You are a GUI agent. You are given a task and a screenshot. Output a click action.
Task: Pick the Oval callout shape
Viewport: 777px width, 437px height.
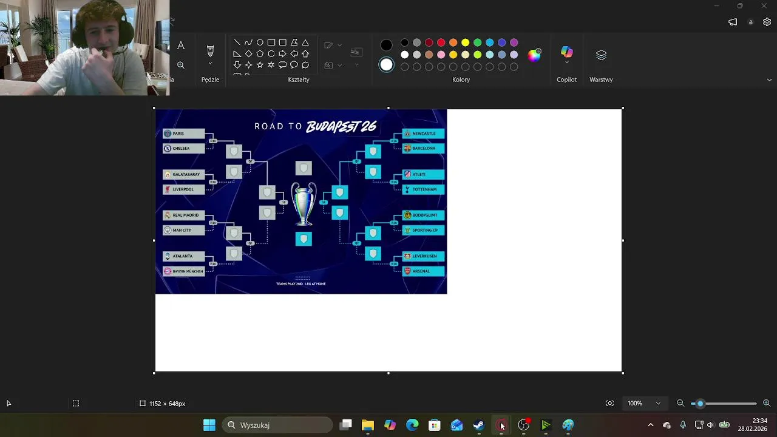coord(294,65)
